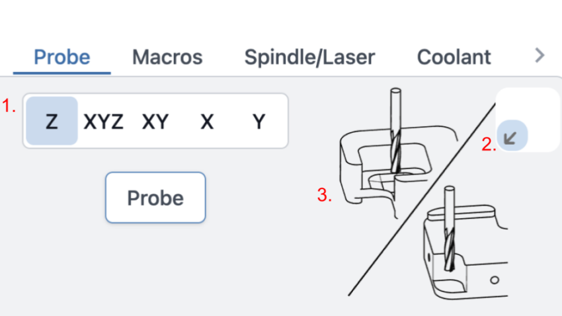Click the red number 3 annotation
This screenshot has width=562, height=316.
coord(324,195)
